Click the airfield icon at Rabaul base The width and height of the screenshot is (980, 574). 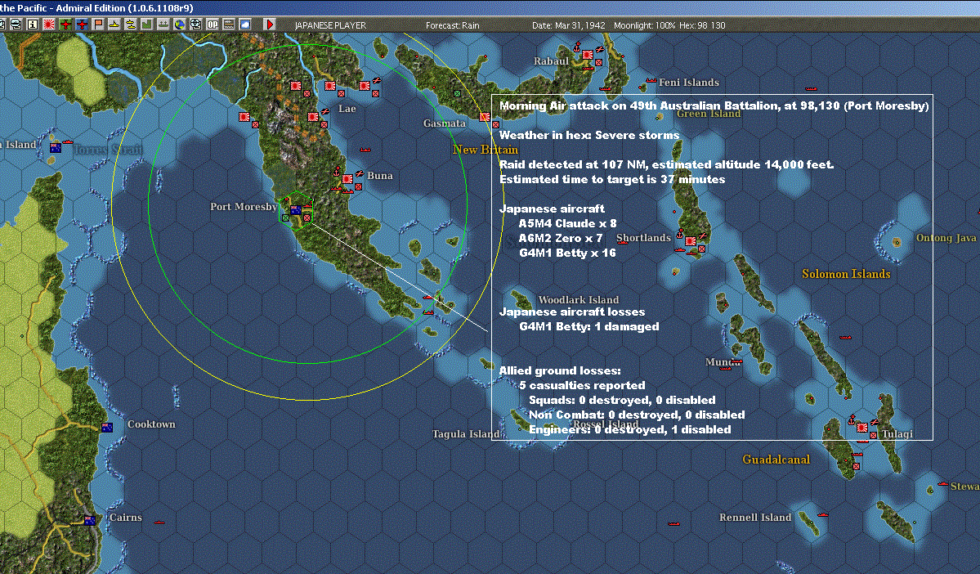[600, 49]
